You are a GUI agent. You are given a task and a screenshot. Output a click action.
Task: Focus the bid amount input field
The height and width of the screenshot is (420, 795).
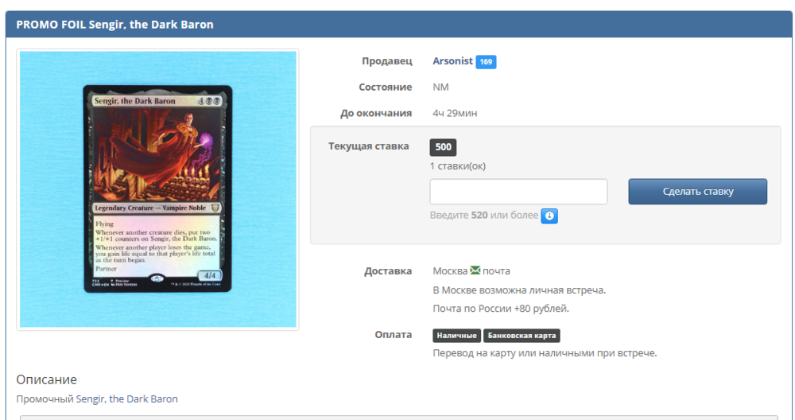click(518, 192)
